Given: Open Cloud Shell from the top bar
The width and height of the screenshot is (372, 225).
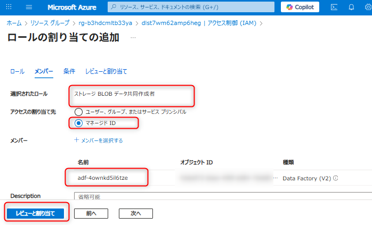Looking at the screenshot, I should (x=334, y=7).
